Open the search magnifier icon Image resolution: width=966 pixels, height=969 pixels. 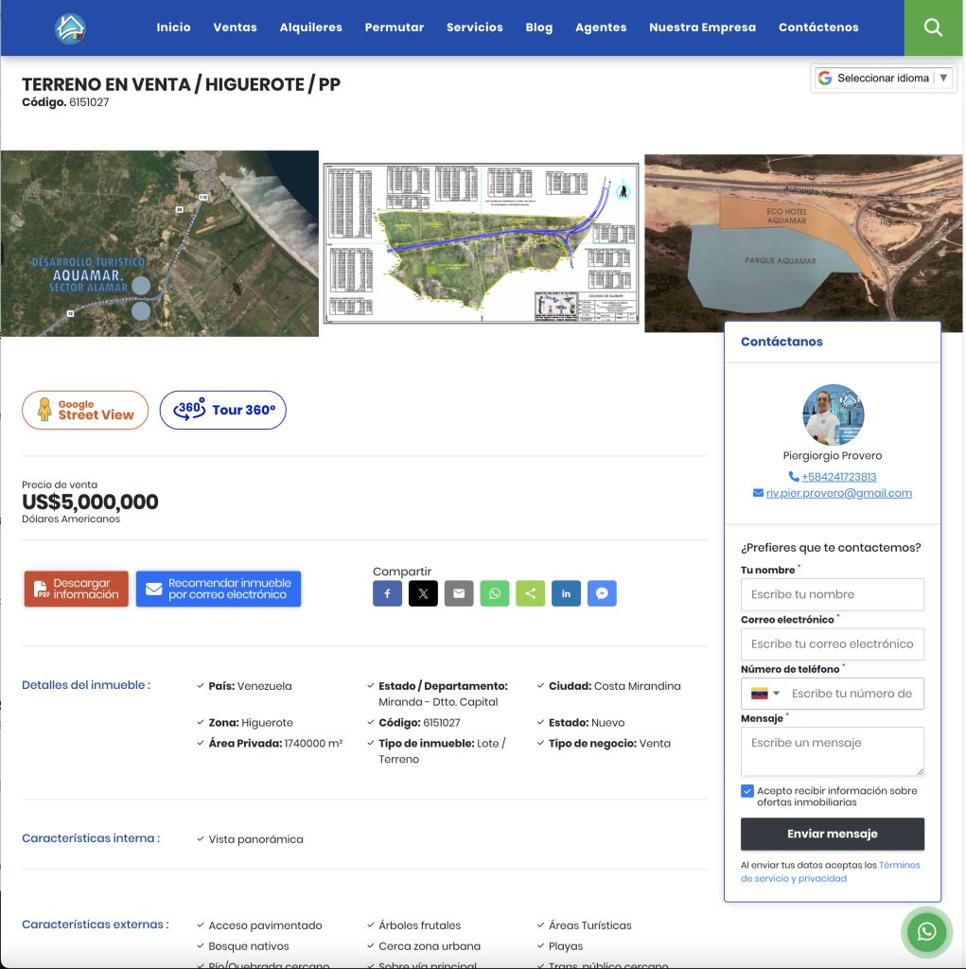(x=933, y=27)
